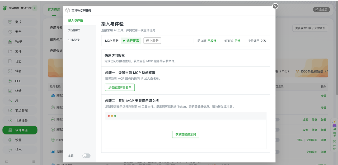Click the 退出 logout icon in the sidebar
338x165 pixels.
click(10, 150)
